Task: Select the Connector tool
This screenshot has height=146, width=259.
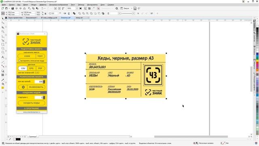Action: pos(3,66)
